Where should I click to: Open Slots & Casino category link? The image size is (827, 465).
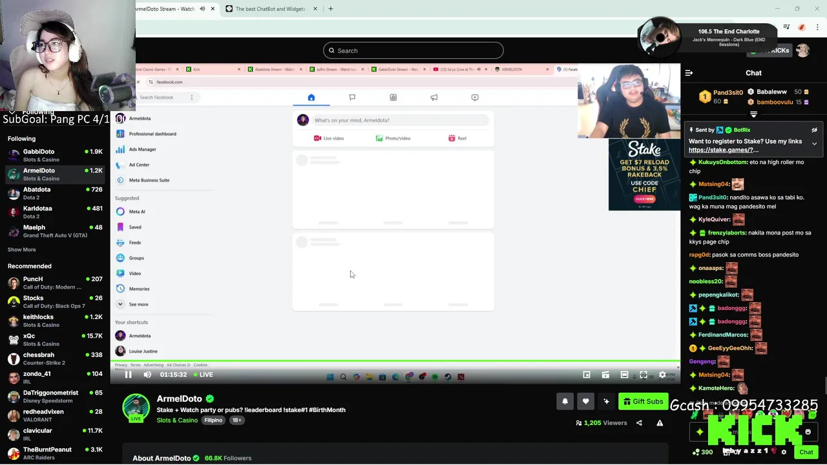[177, 420]
